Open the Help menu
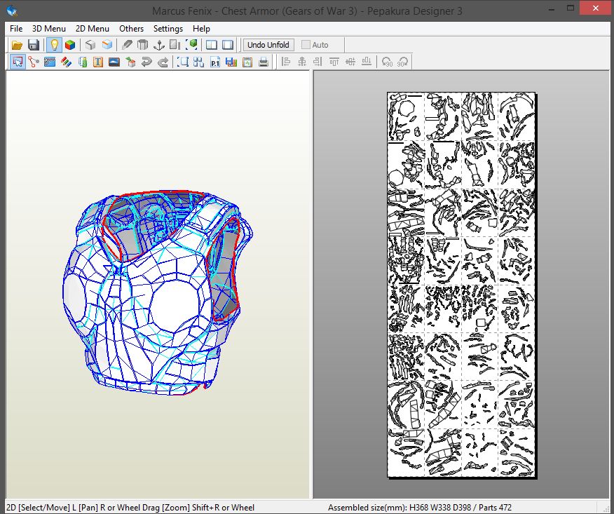This screenshot has height=514, width=614. [x=201, y=29]
